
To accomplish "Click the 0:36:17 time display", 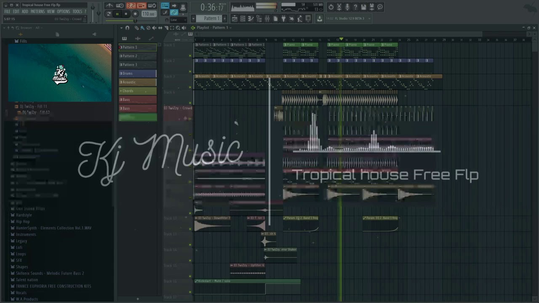I will [x=211, y=7].
